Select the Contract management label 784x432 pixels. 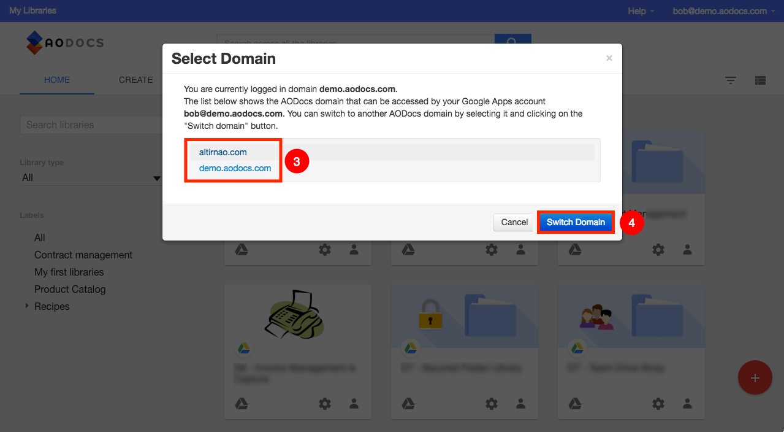pyautogui.click(x=83, y=255)
